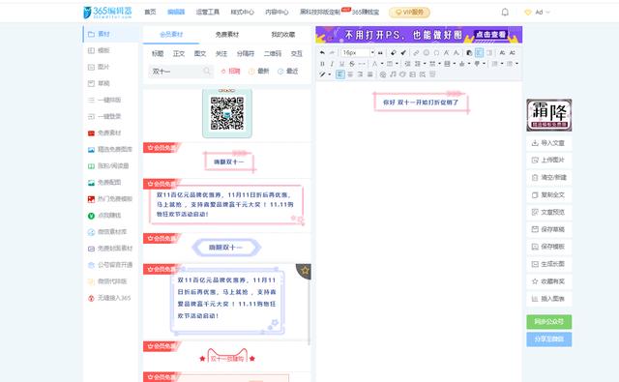Click the eraser clear-format icon
This screenshot has height=382, width=619.
click(394, 52)
